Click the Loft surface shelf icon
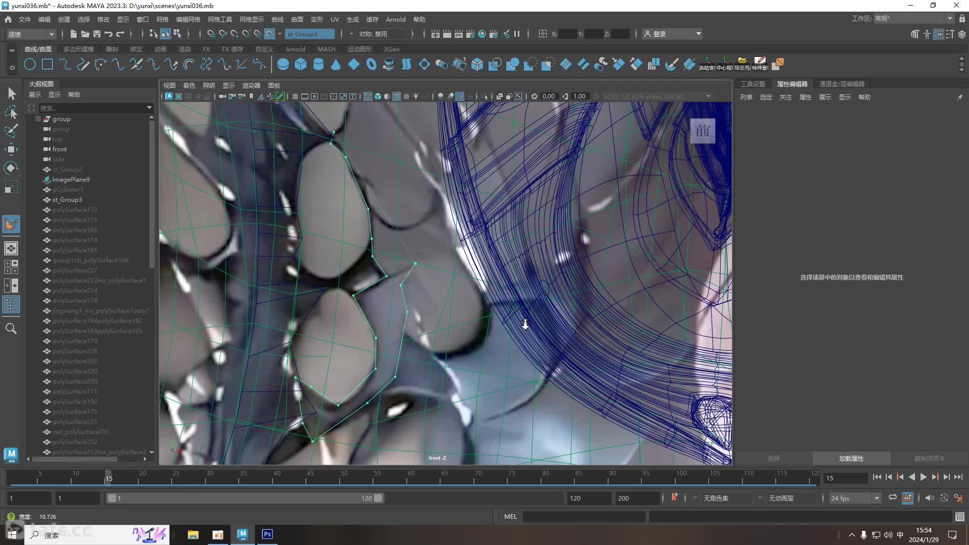The image size is (969, 545). tap(406, 64)
